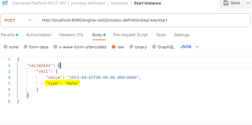Open the Headers (11) tab
The height and width of the screenshot is (125, 252).
71,35
